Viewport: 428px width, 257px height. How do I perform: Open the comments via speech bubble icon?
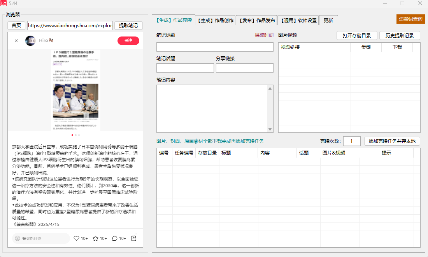[x=114, y=238]
